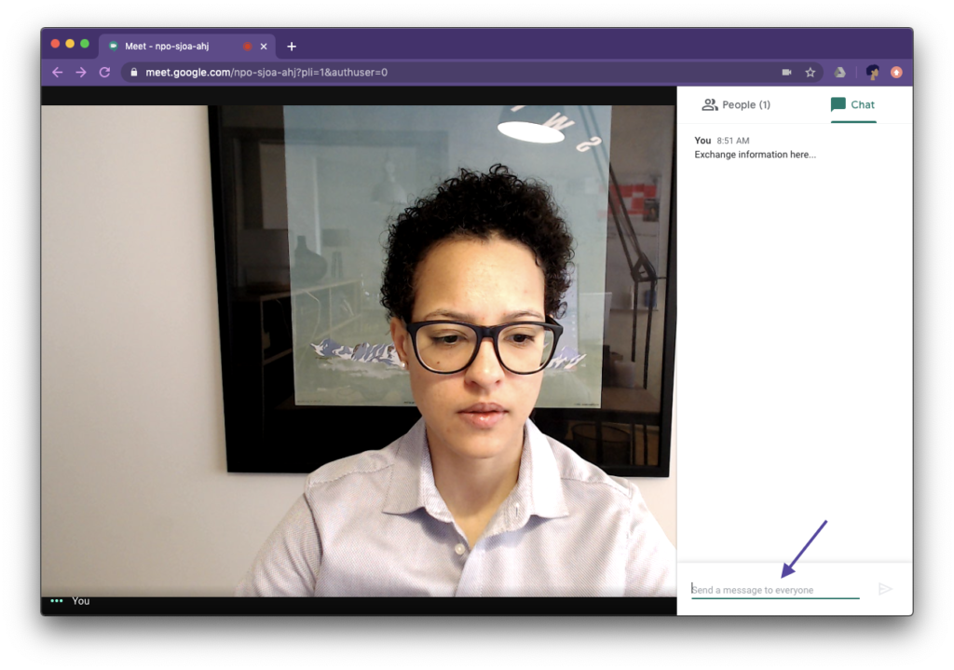Send the message using the paper plane icon

point(885,588)
